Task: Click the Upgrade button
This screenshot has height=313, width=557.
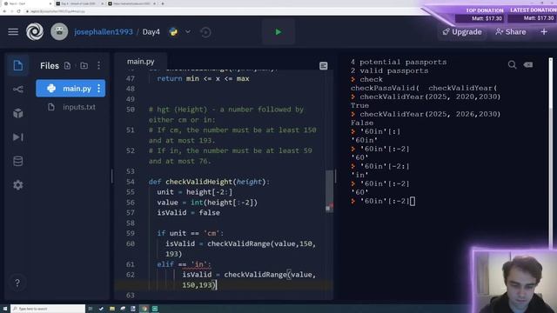Action: tap(462, 32)
